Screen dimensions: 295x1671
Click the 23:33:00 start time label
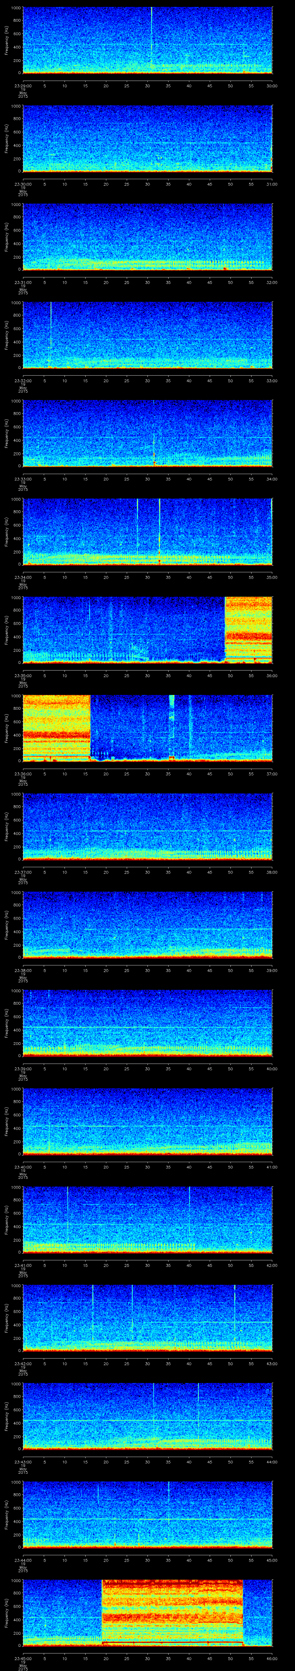(23, 479)
